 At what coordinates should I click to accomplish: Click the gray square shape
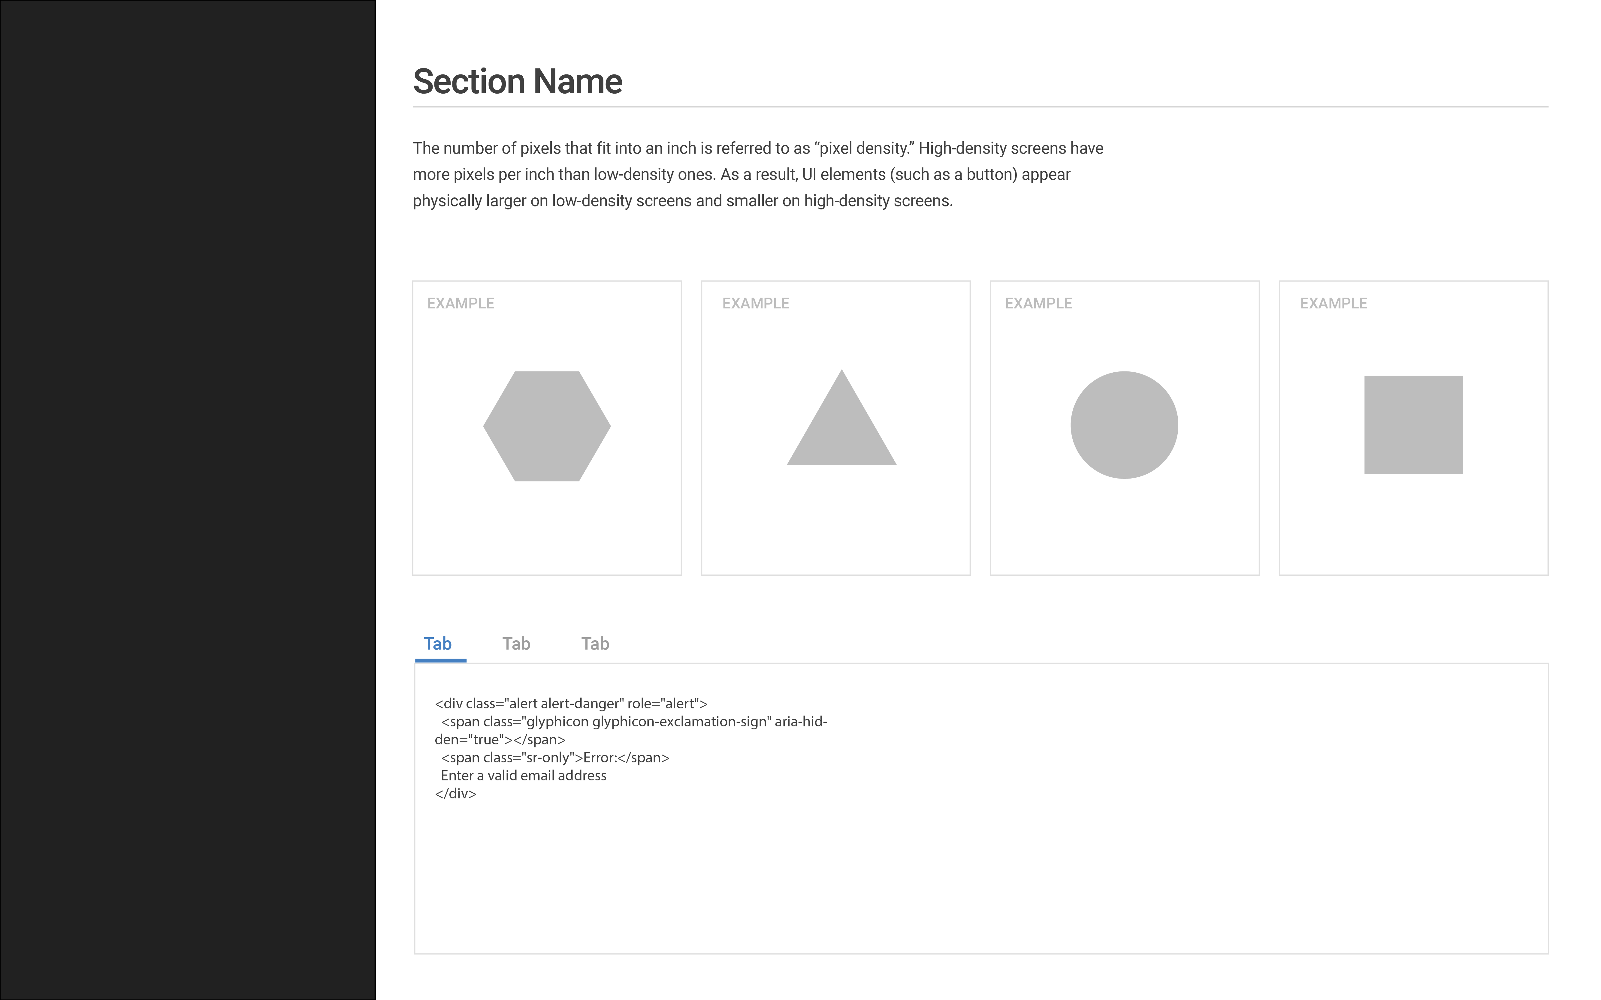pyautogui.click(x=1413, y=425)
